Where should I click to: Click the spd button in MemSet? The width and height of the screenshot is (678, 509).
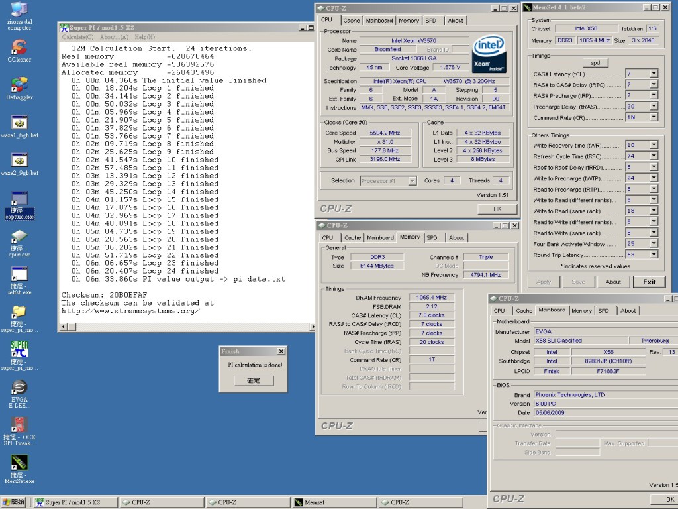(595, 63)
